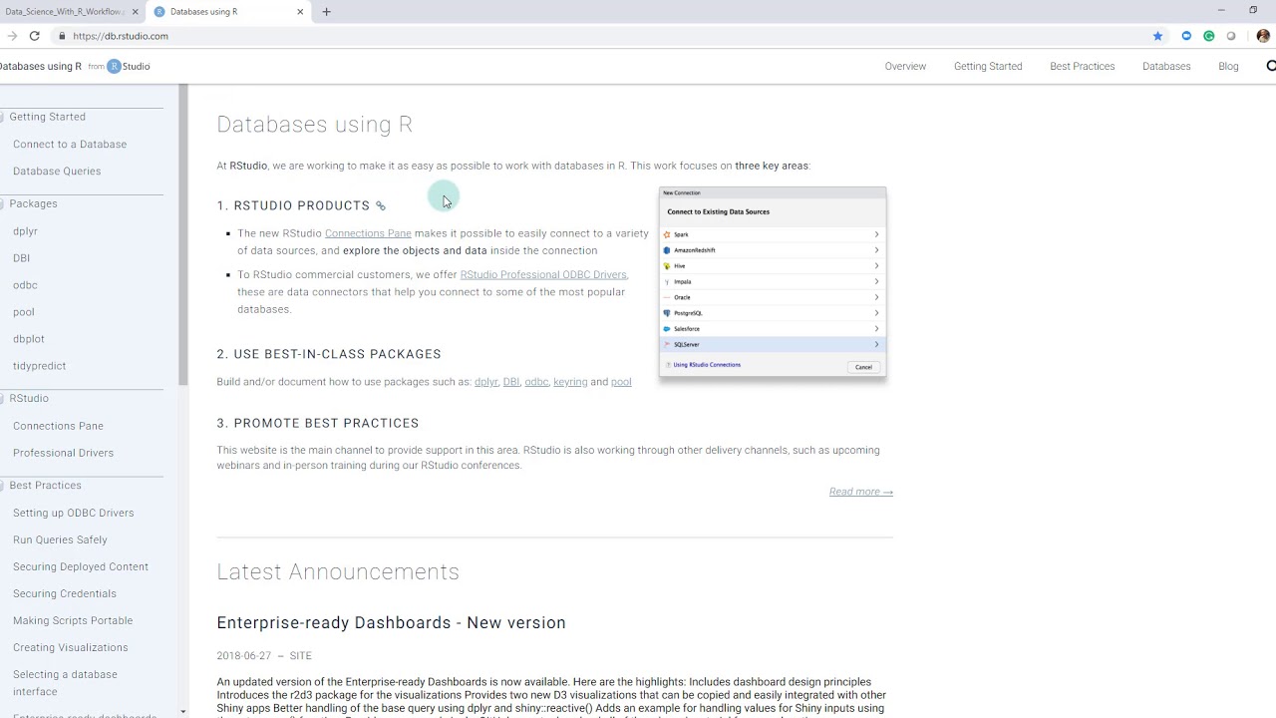Select the RStudio sidebar heading
Screen dimensions: 1276x718
pos(29,398)
